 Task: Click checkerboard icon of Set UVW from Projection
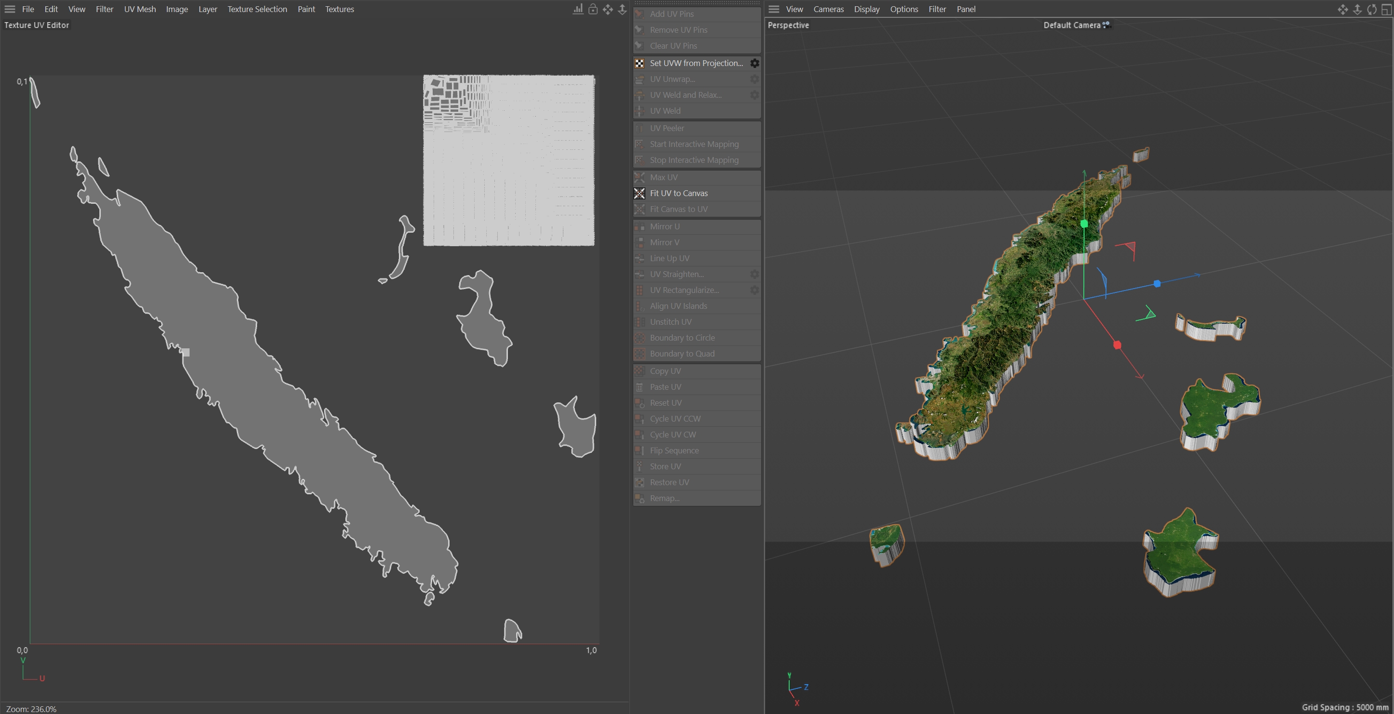pos(640,63)
